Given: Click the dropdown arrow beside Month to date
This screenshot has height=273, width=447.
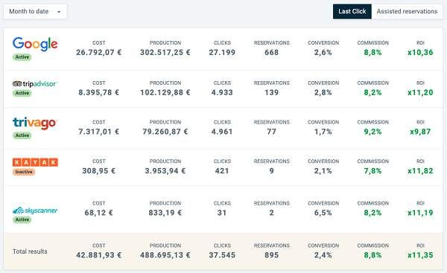Looking at the screenshot, I should click(59, 12).
